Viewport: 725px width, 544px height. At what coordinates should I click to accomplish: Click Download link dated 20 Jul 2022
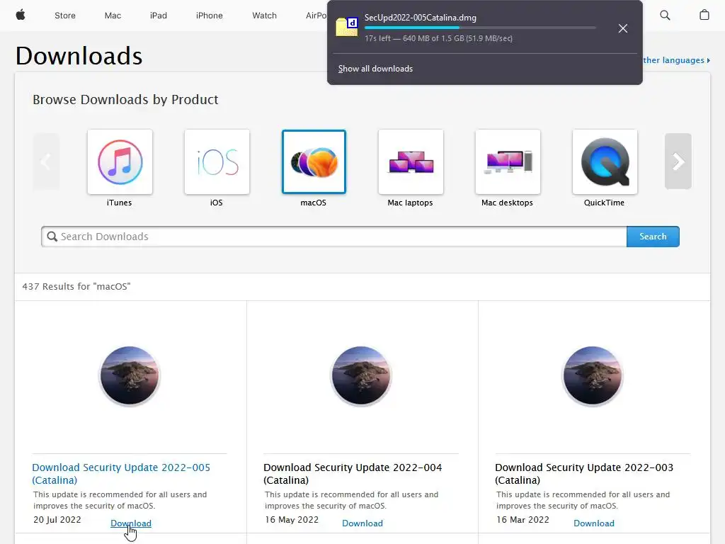pos(131,523)
